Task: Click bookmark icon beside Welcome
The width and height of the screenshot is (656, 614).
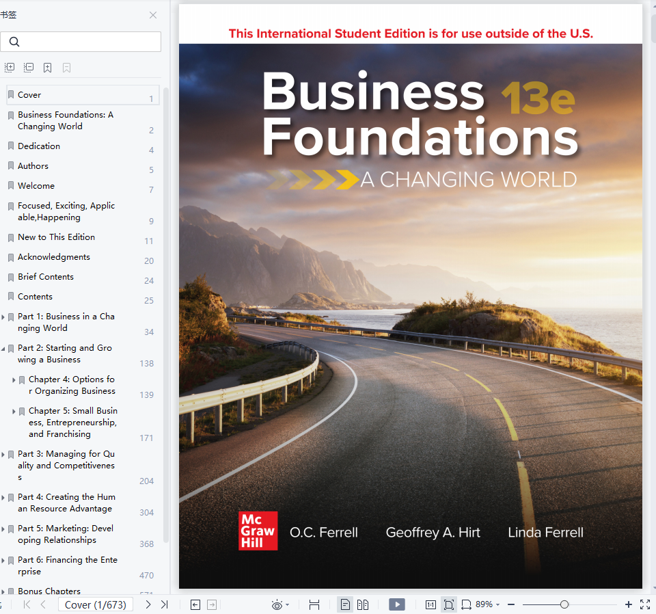Action: 12,186
